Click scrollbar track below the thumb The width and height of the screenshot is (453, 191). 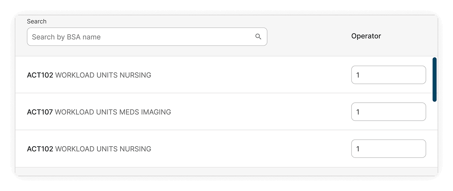(x=435, y=134)
